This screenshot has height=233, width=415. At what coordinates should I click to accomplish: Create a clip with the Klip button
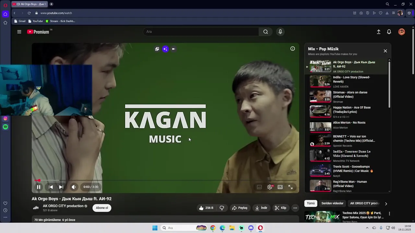(x=280, y=208)
